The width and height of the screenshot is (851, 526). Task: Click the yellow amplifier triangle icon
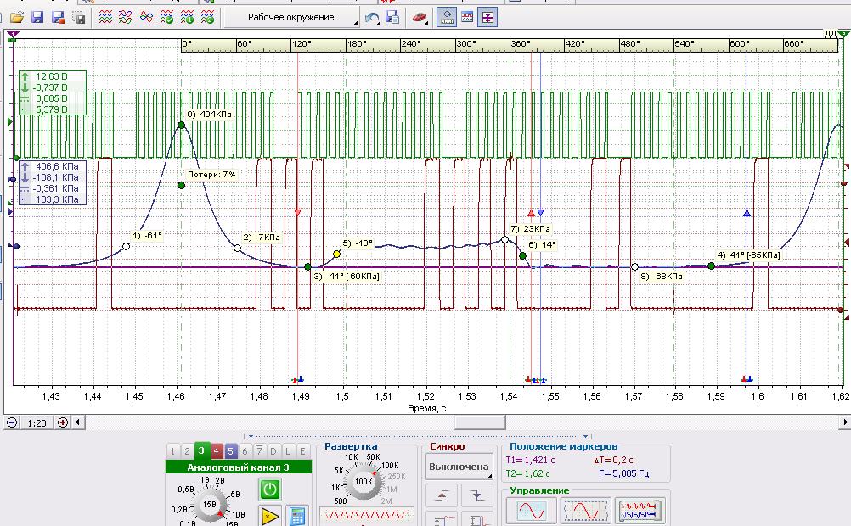click(270, 516)
